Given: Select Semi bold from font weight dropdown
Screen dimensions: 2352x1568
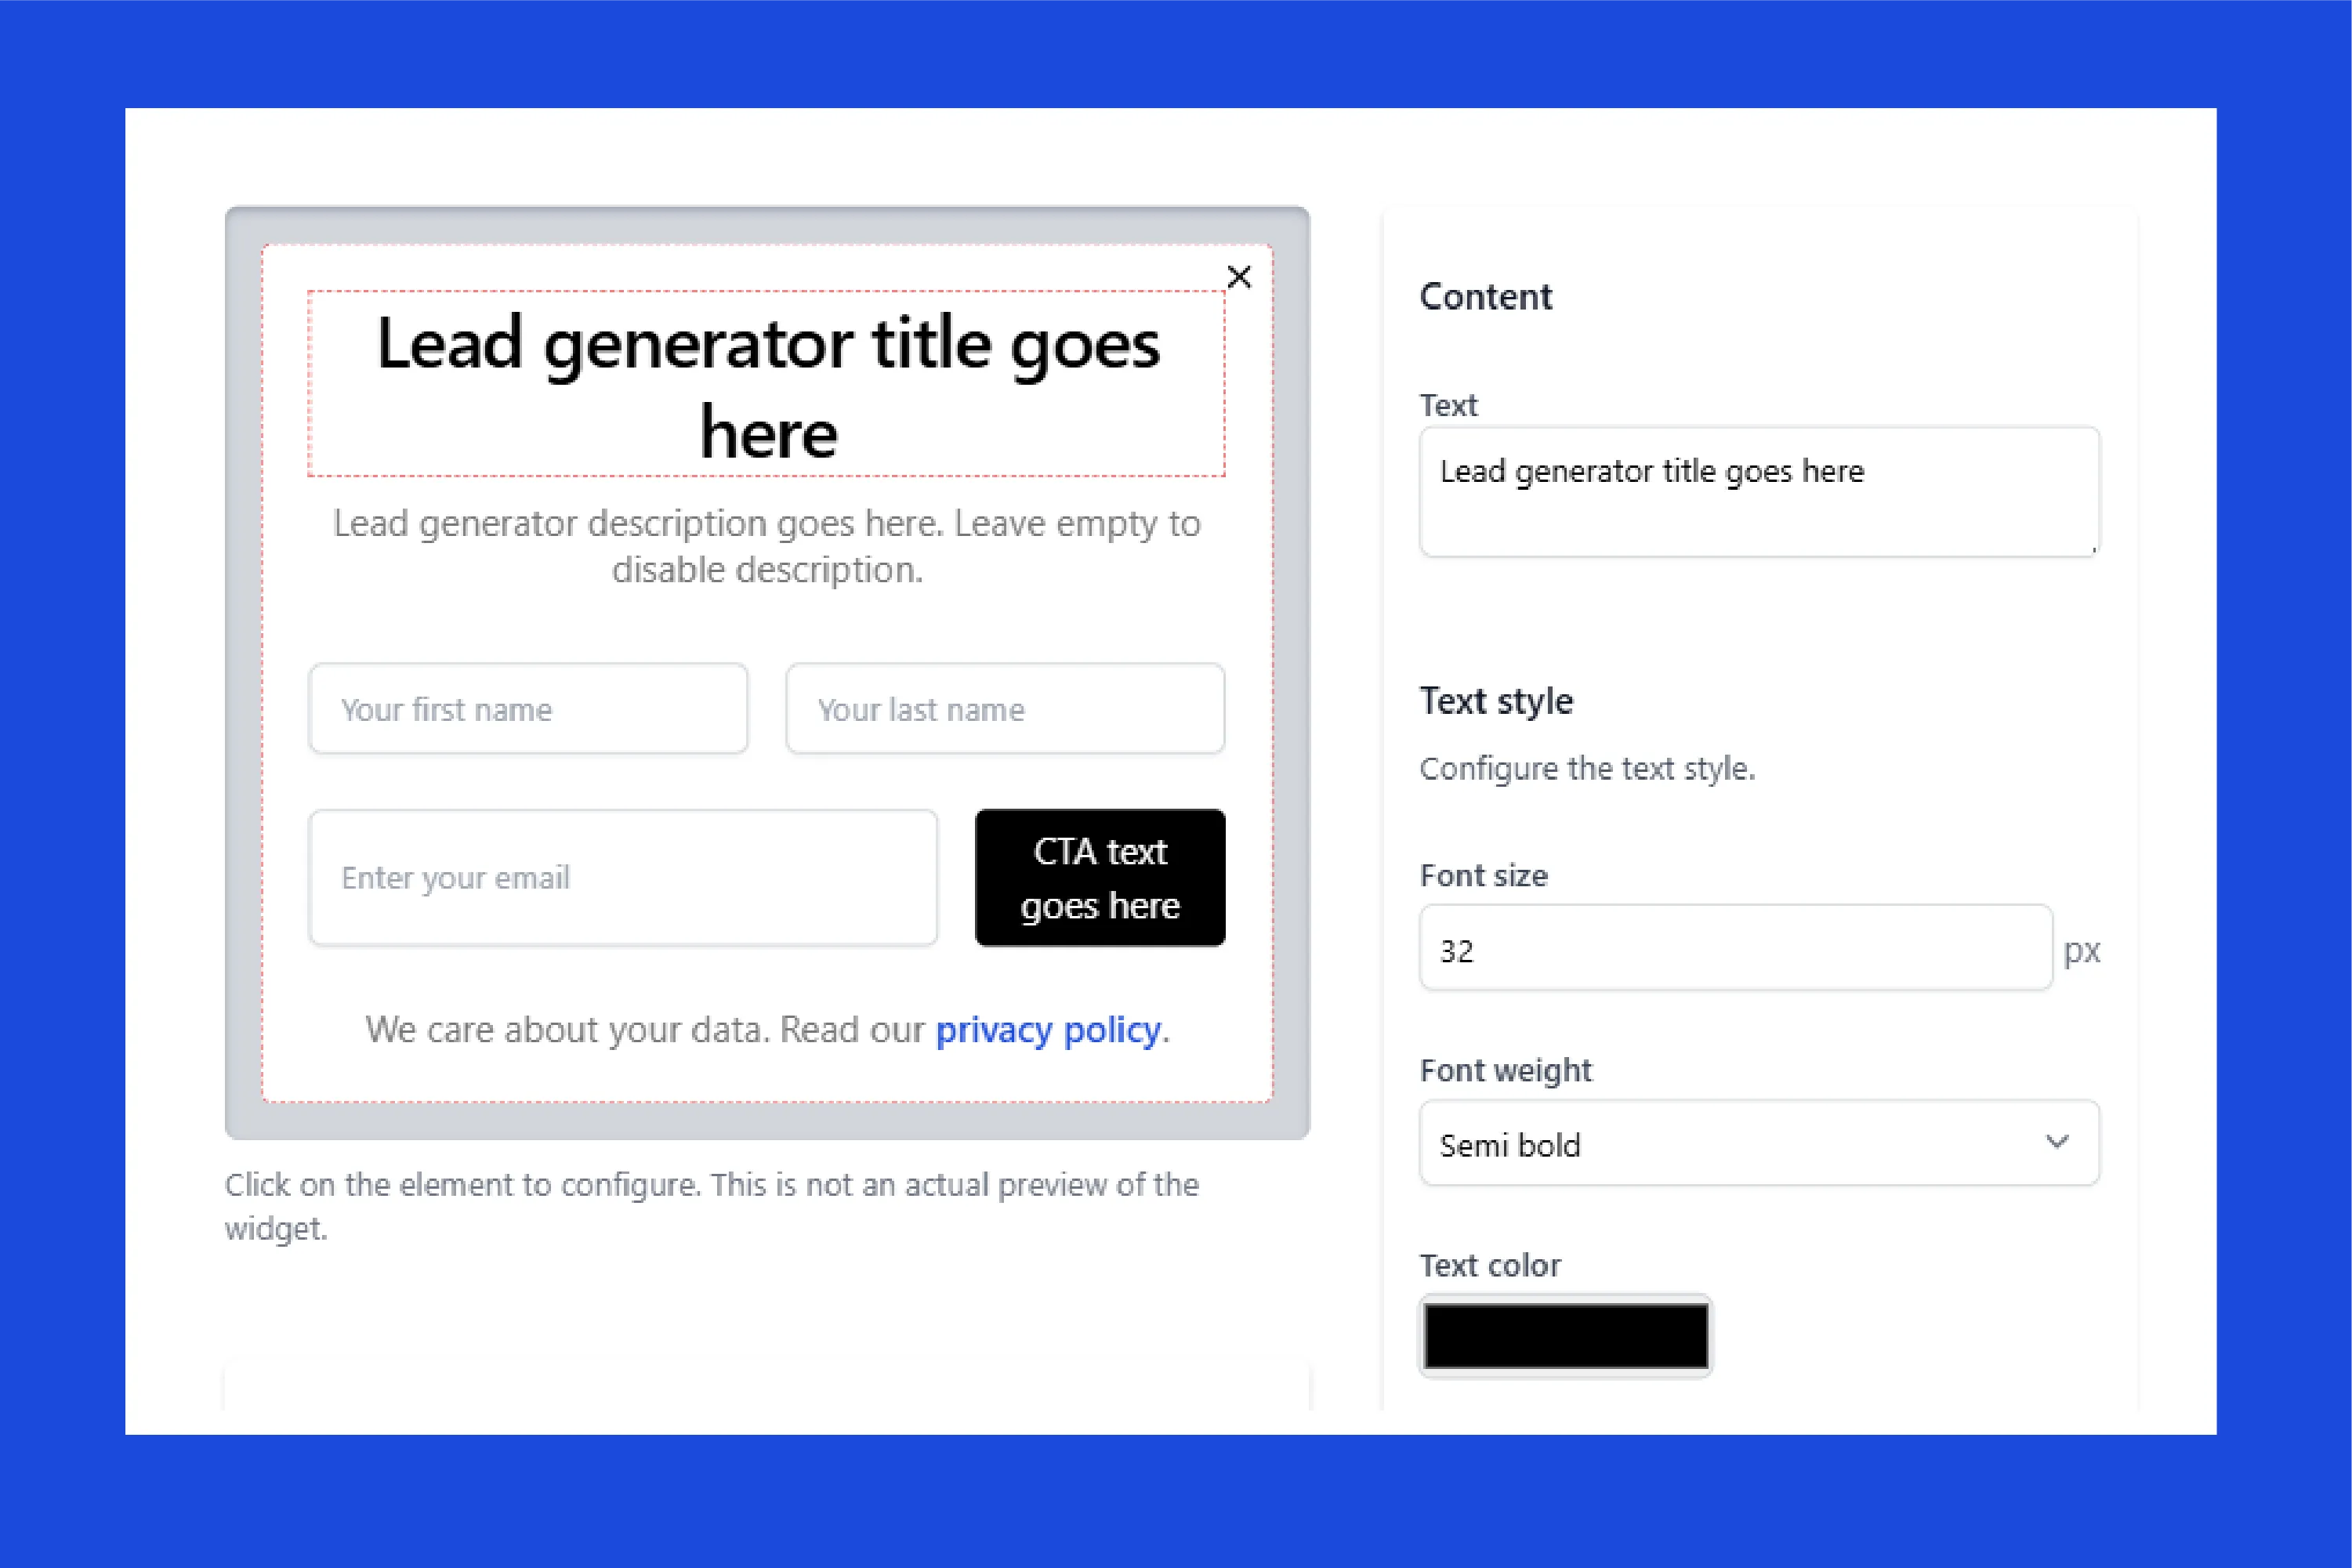Looking at the screenshot, I should 1757,1146.
